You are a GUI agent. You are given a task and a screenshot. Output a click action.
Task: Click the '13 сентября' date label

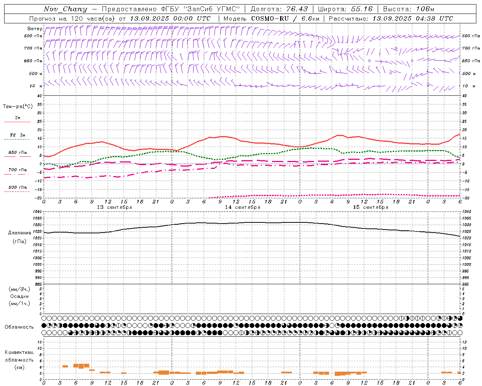point(114,207)
